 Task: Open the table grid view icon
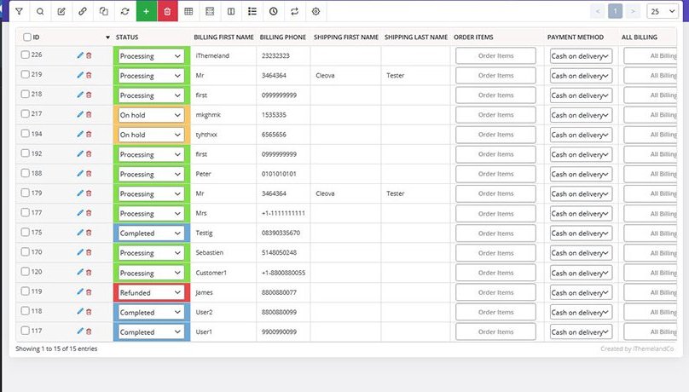188,11
